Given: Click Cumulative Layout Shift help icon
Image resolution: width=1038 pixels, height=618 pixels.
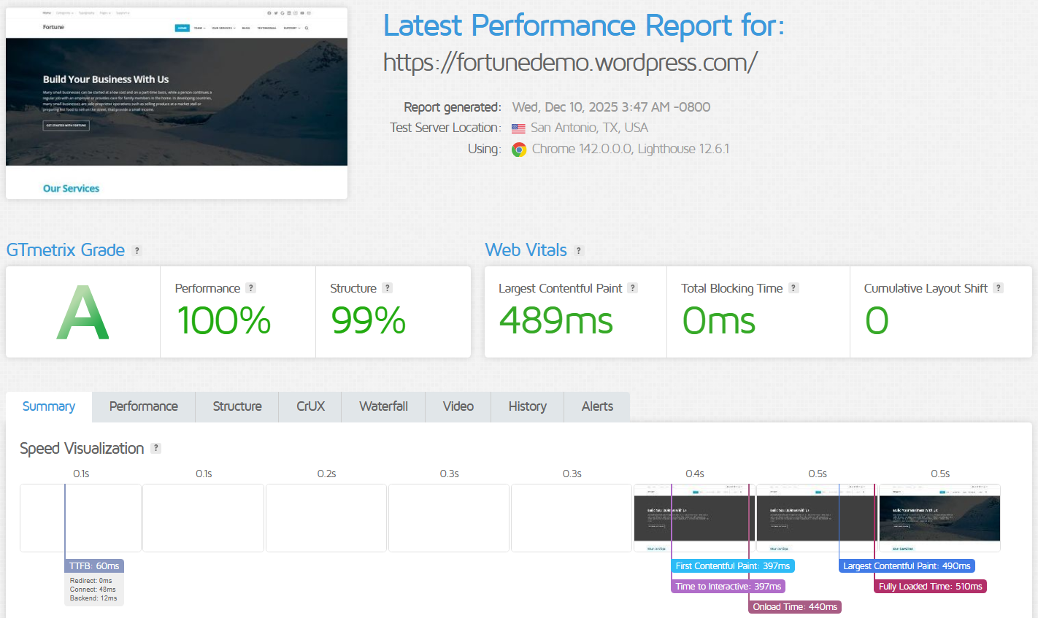Looking at the screenshot, I should 999,288.
